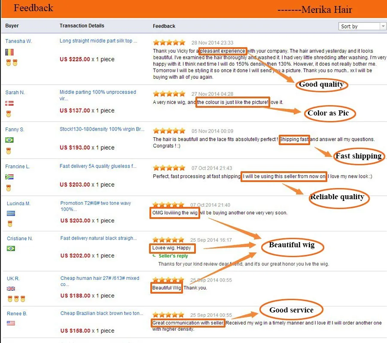
Task: Click Lucinda M.'s country flag icon
Action: coord(11,213)
